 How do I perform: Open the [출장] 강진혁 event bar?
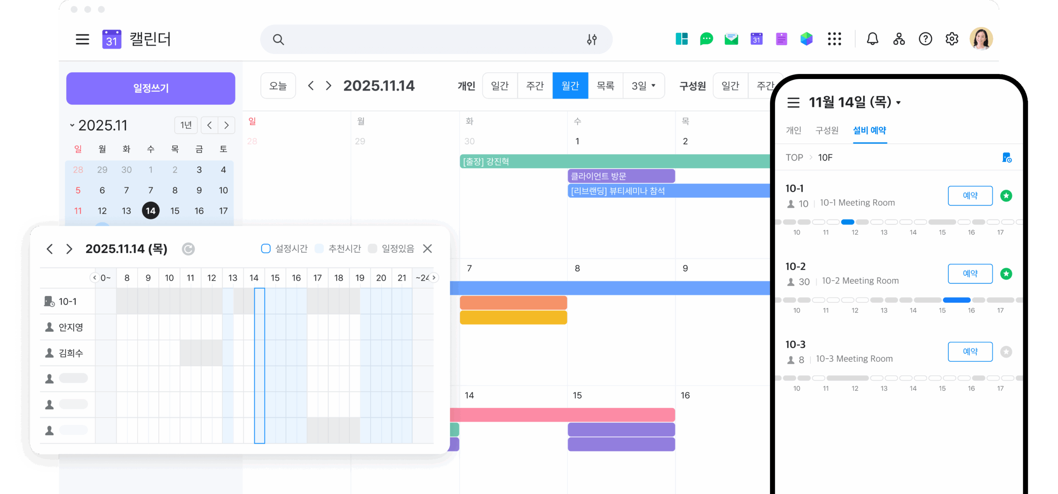click(x=615, y=161)
